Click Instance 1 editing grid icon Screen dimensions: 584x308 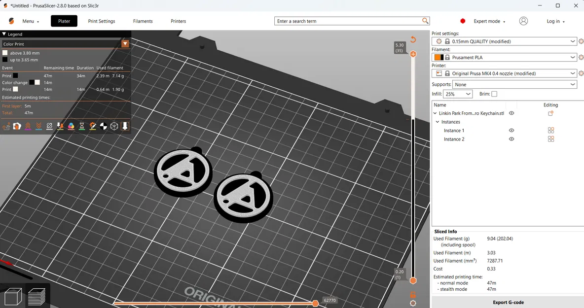(551, 130)
